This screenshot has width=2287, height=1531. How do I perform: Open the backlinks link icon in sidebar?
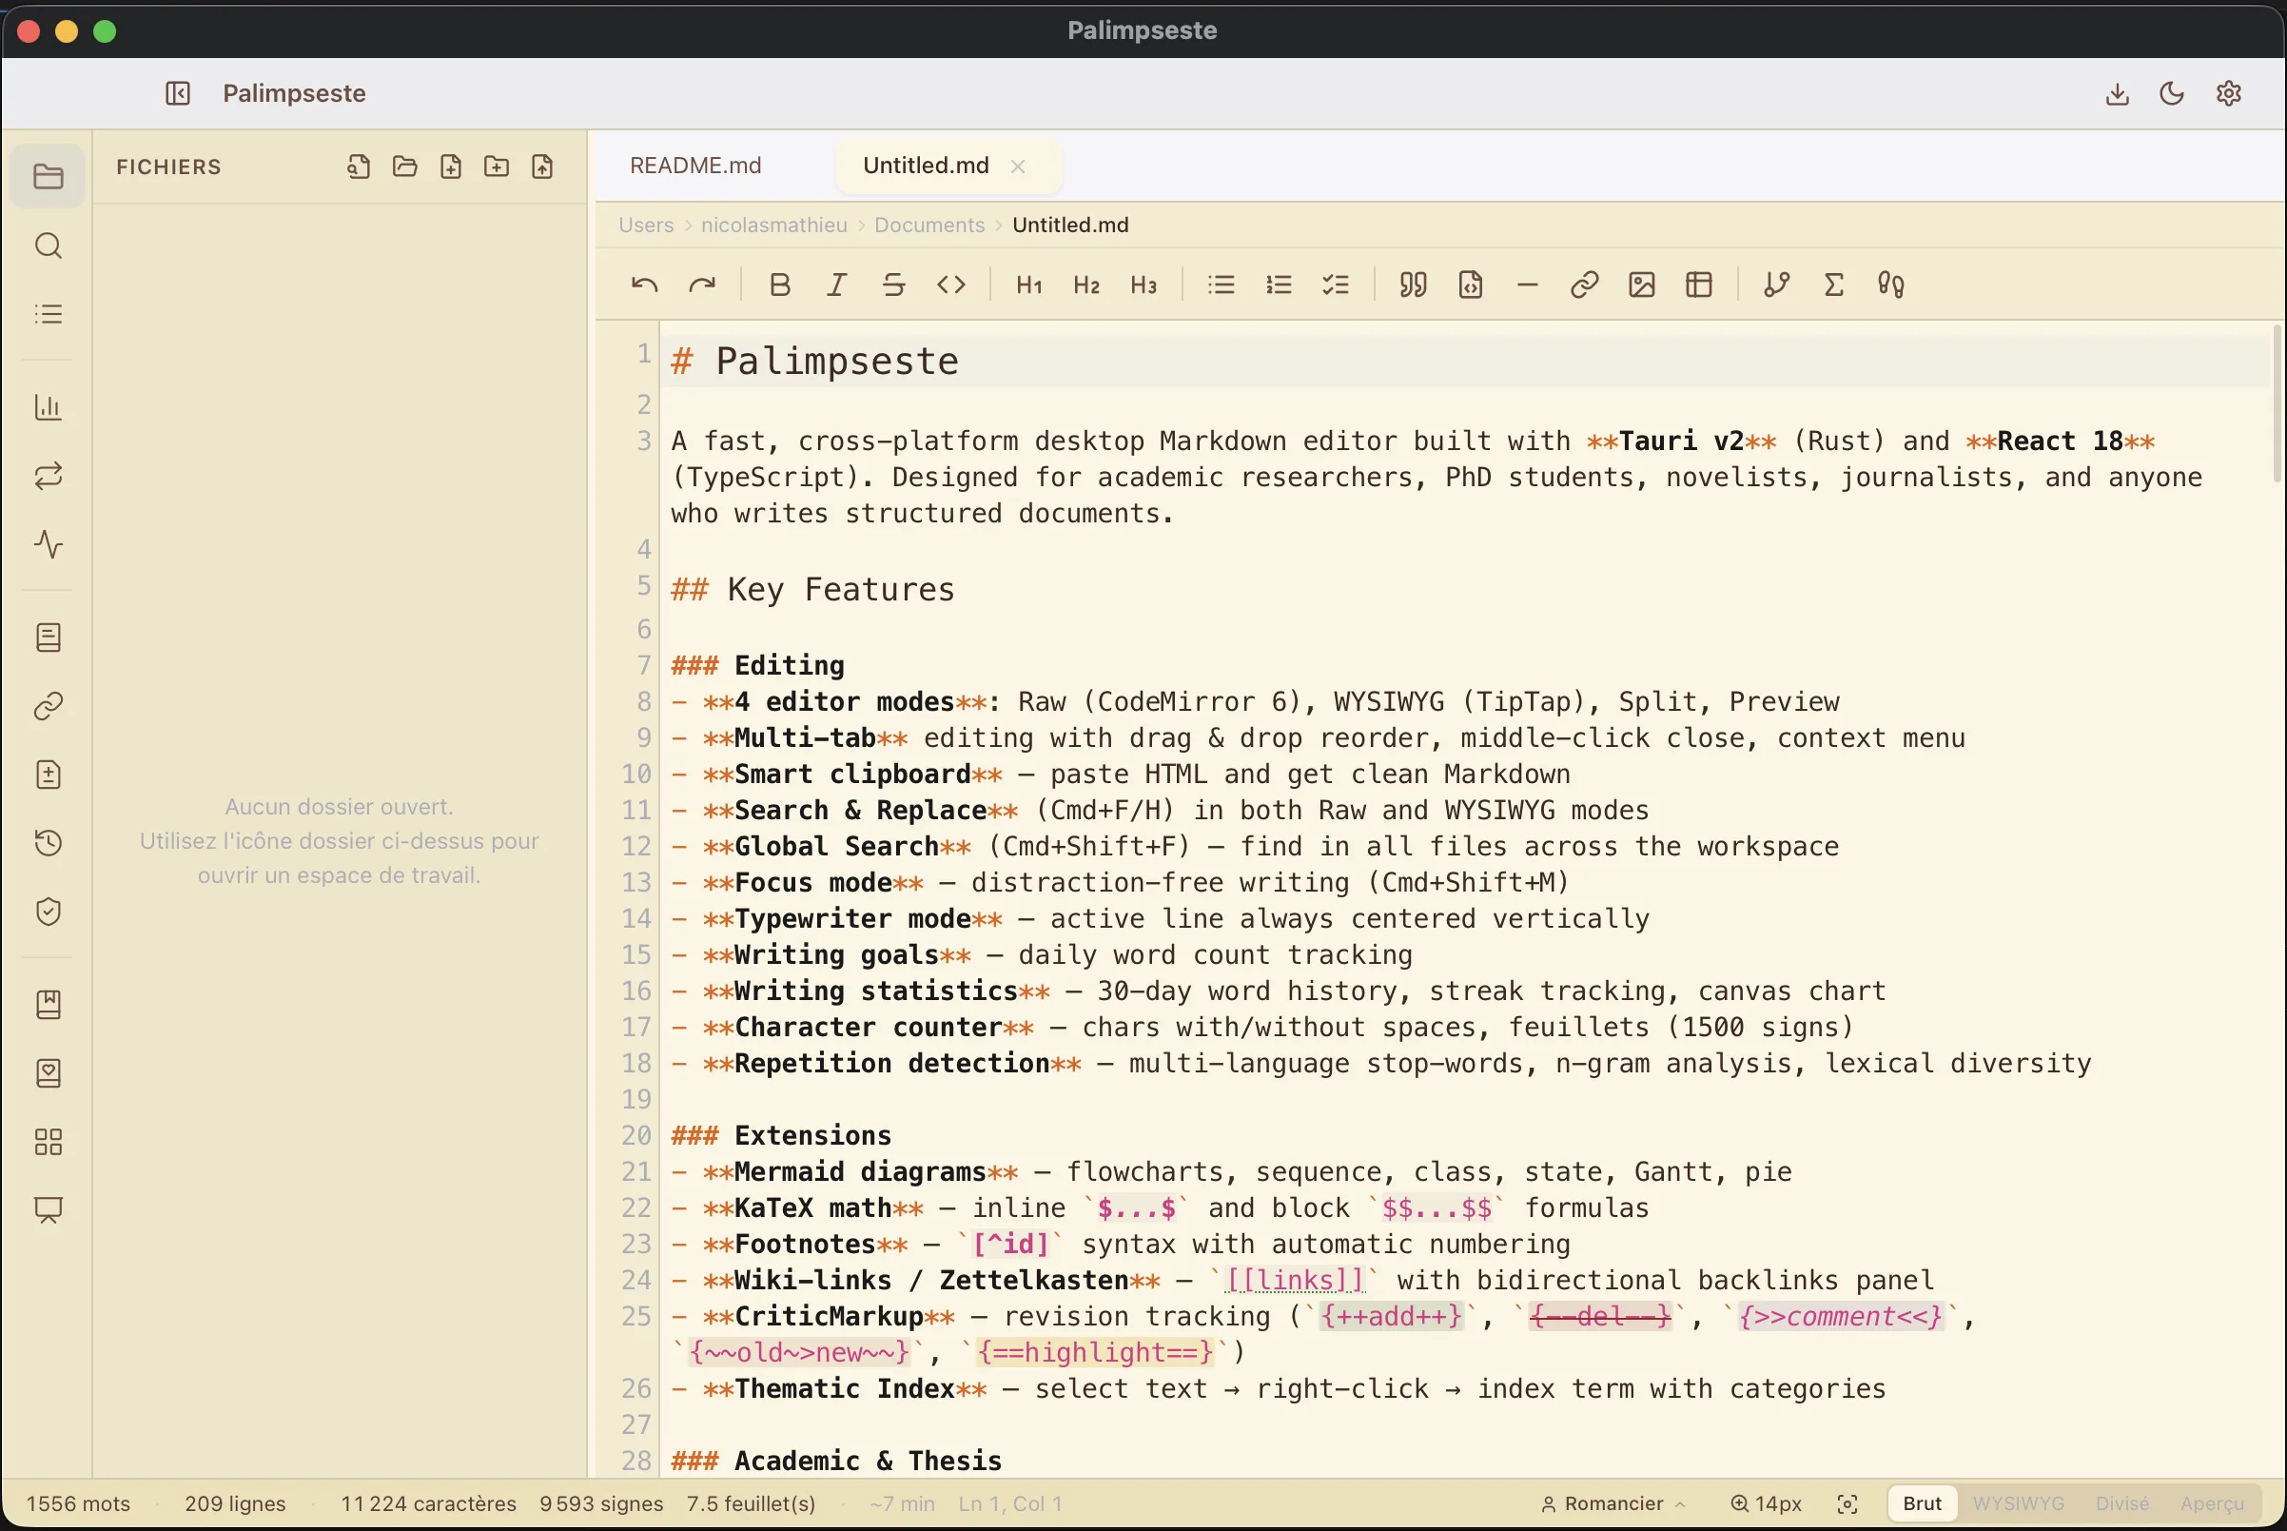[48, 706]
